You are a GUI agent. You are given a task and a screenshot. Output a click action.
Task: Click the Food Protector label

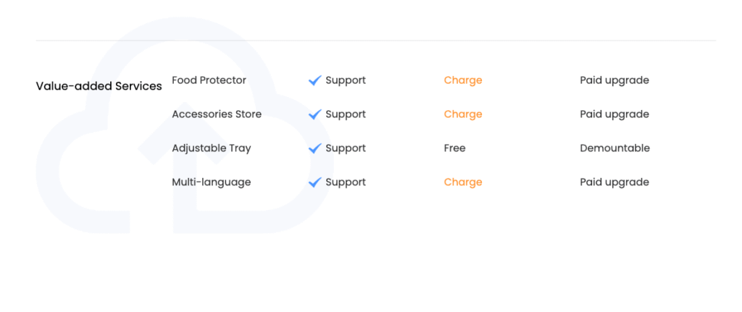click(209, 80)
